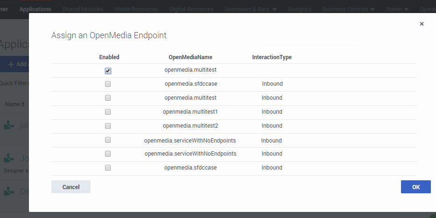436x218 pixels.
Task: Click the plus icon on Add button
Action: [x=11, y=64]
